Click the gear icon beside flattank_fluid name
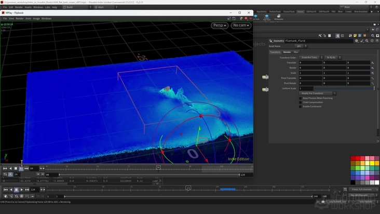The width and height of the screenshot is (380, 214). [357, 41]
